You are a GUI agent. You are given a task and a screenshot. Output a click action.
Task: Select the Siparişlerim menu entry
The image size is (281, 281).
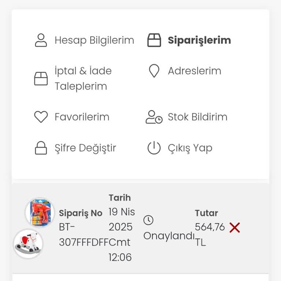[199, 40]
